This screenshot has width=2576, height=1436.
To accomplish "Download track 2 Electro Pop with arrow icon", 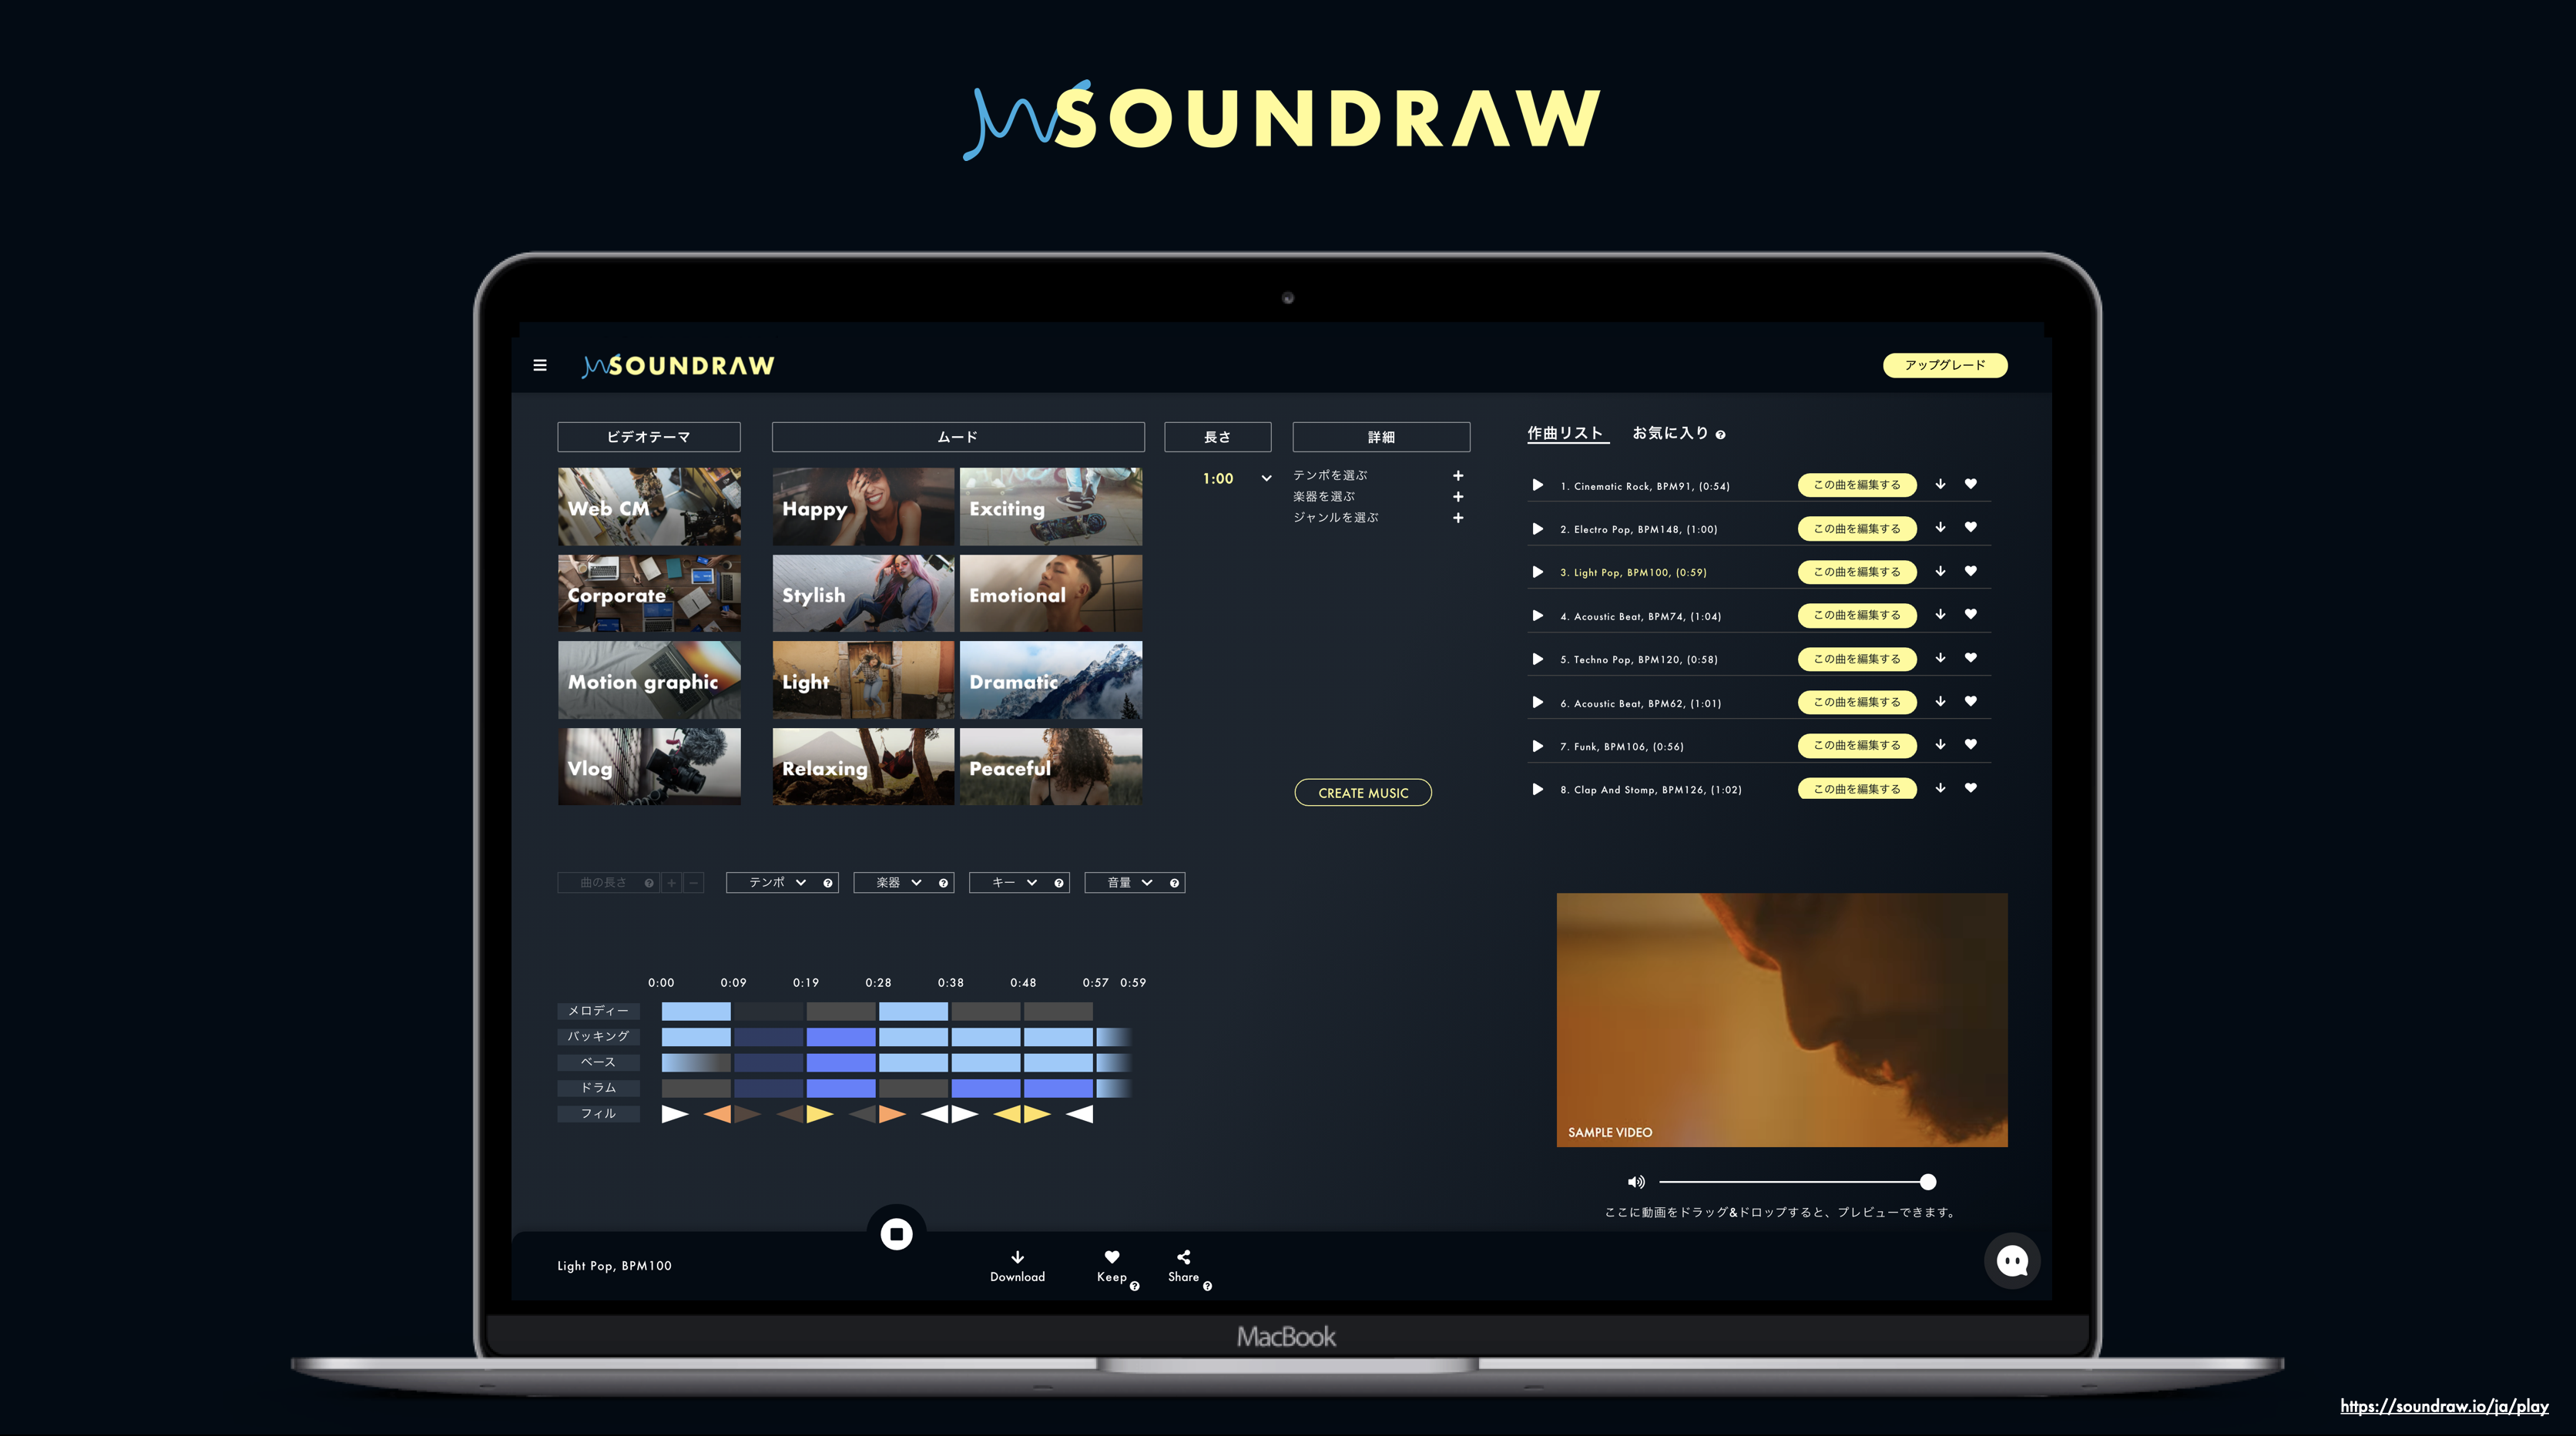I will [x=1940, y=528].
